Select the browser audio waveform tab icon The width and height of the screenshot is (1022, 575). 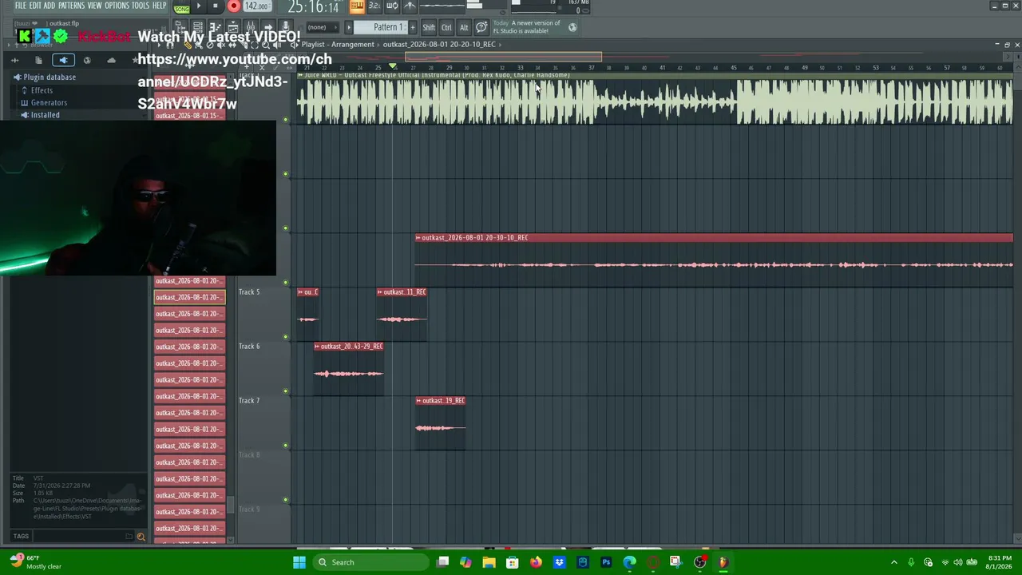pos(14,60)
